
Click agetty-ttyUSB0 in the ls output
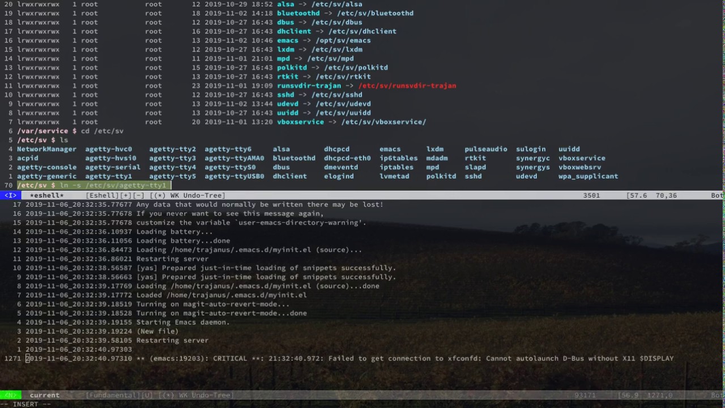click(x=234, y=176)
